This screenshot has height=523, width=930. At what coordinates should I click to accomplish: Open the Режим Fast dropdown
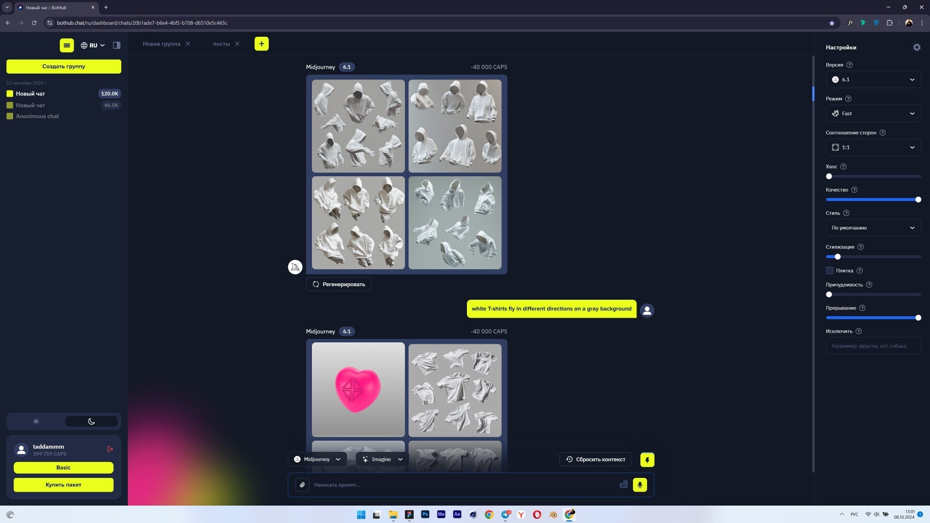pyautogui.click(x=873, y=113)
